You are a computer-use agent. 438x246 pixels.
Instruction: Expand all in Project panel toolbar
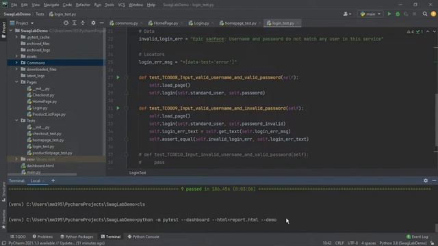point(75,23)
